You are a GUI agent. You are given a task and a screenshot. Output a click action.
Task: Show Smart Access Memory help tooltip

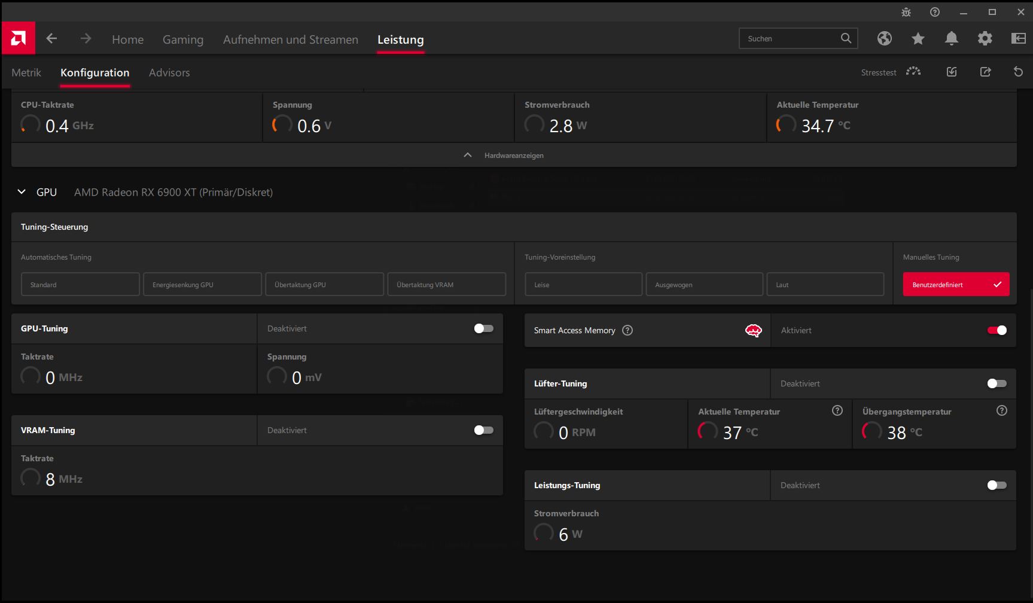point(627,330)
